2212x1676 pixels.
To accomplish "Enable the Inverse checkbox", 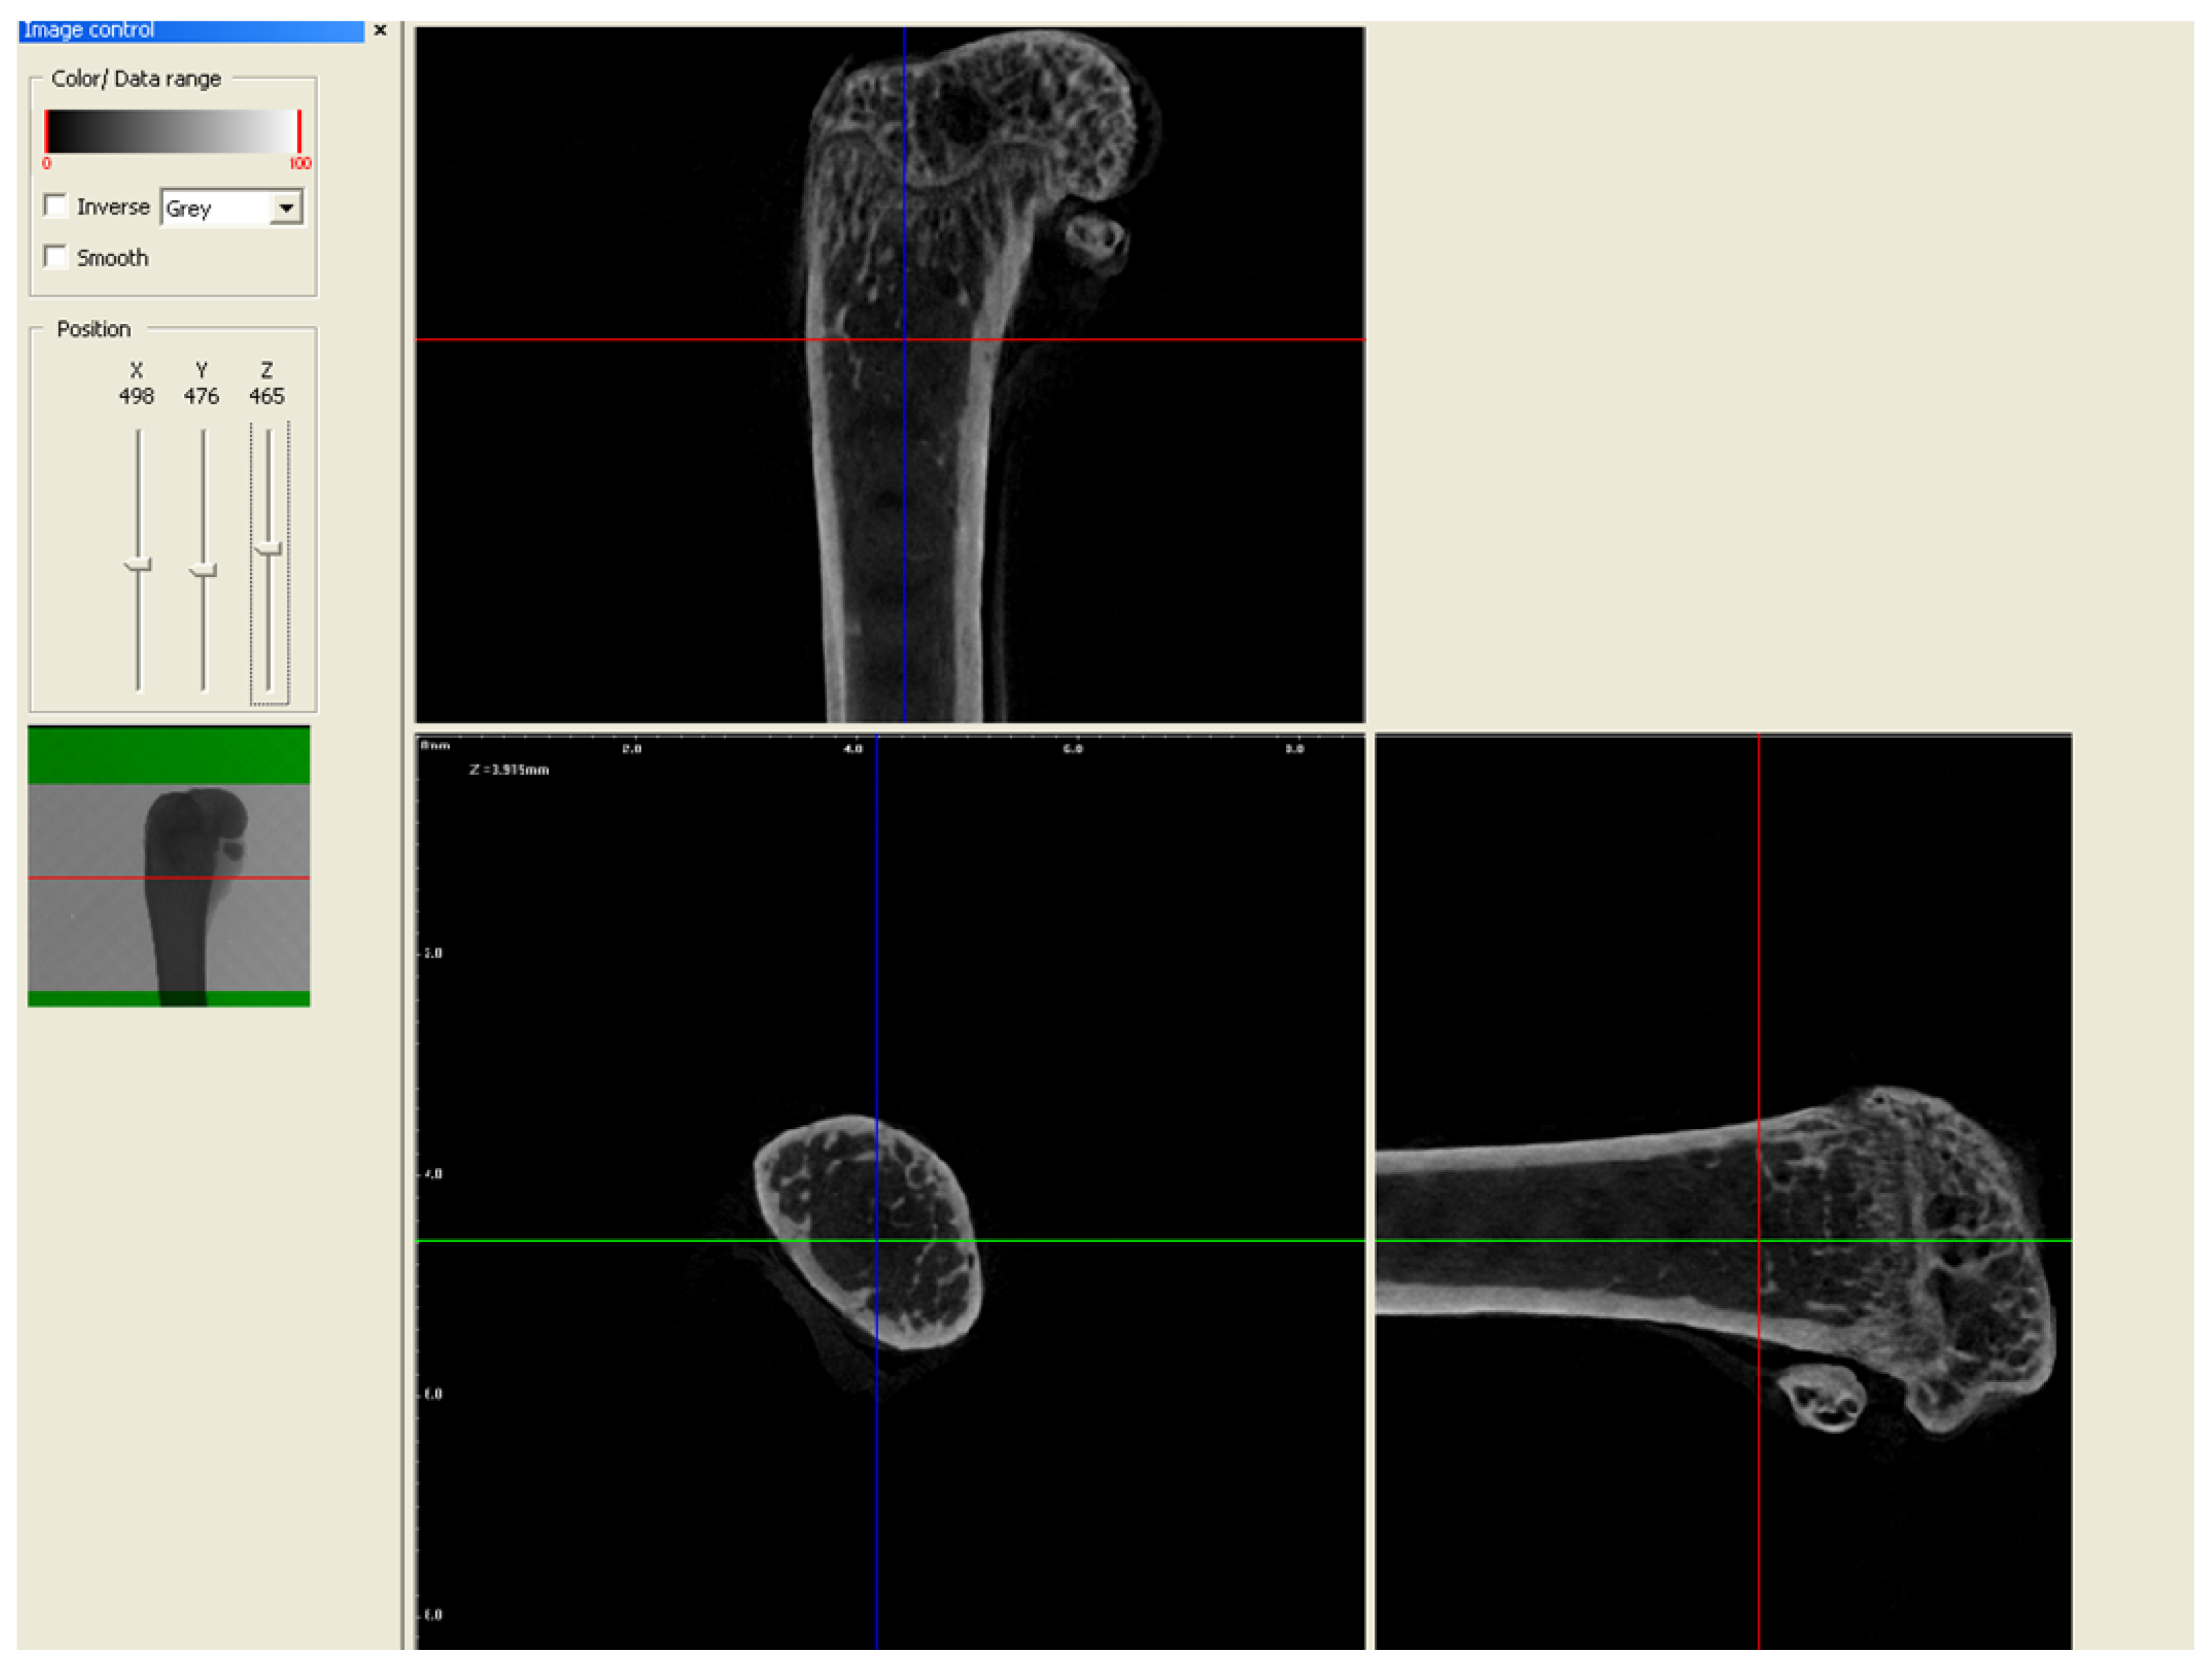I will (x=56, y=206).
